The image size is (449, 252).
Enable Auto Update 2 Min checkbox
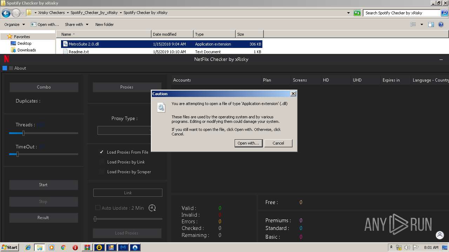[x=98, y=208]
